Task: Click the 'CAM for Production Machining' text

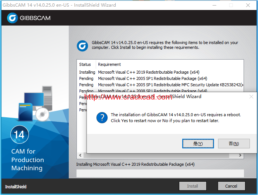Action: pyautogui.click(x=28, y=159)
